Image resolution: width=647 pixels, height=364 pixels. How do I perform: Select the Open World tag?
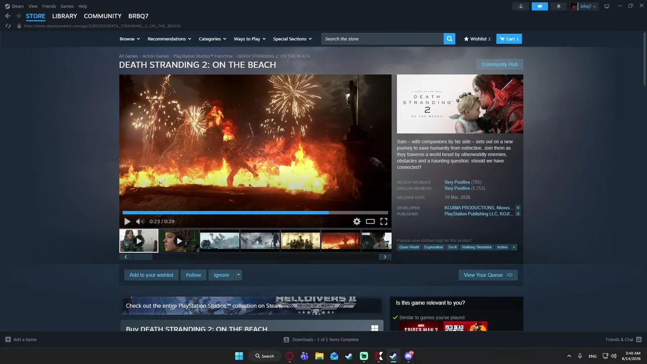click(x=409, y=247)
